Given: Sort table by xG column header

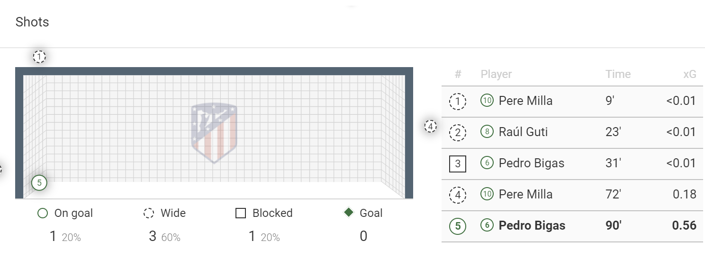Looking at the screenshot, I should click(689, 74).
